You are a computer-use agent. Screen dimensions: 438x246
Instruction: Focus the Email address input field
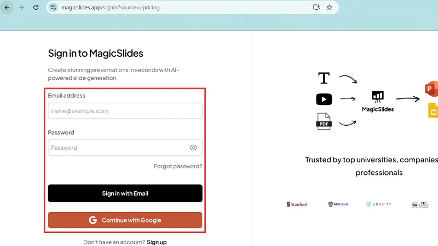point(125,111)
